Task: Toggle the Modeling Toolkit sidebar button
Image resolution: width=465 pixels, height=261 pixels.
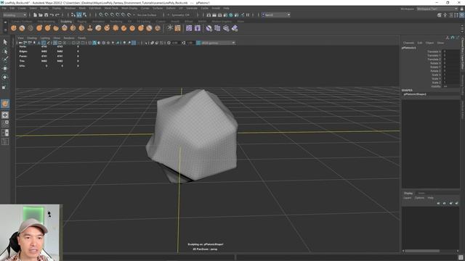Action: [x=440, y=14]
